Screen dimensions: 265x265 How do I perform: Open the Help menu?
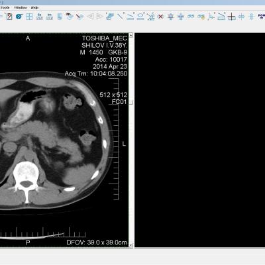34,7
